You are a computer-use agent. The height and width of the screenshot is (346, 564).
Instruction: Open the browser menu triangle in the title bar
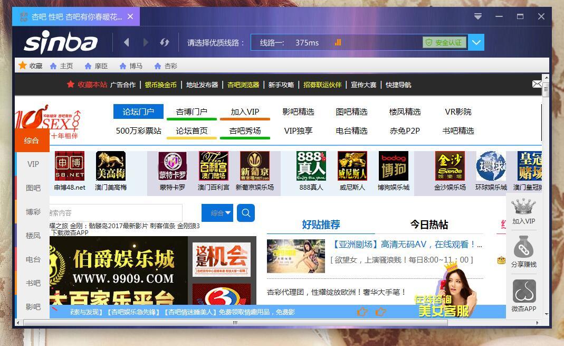[478, 16]
